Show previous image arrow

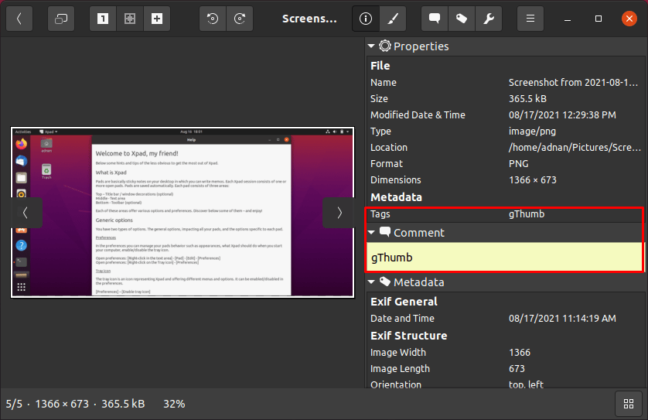26,213
